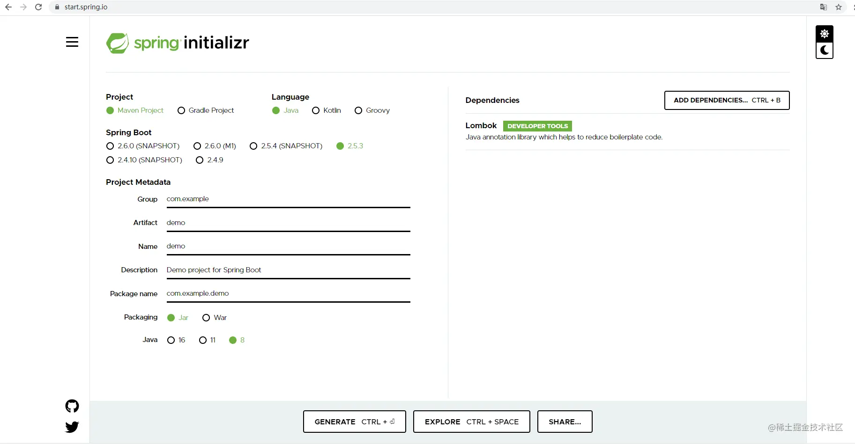Select Spring Boot 2.6.0 (M1)

pos(215,146)
